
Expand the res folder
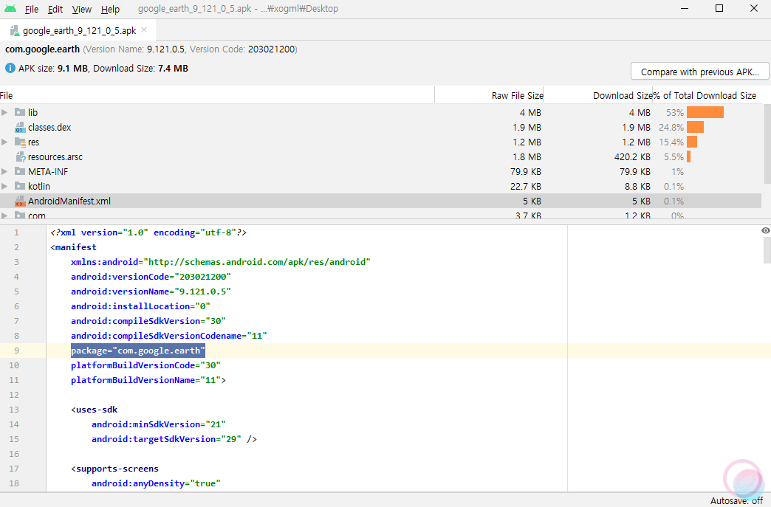4,142
